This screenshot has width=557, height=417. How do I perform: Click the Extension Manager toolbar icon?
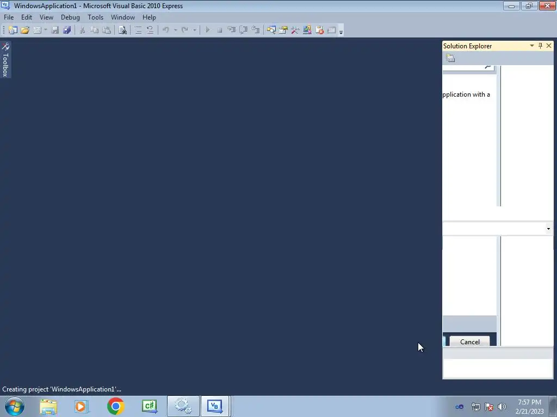(x=307, y=30)
